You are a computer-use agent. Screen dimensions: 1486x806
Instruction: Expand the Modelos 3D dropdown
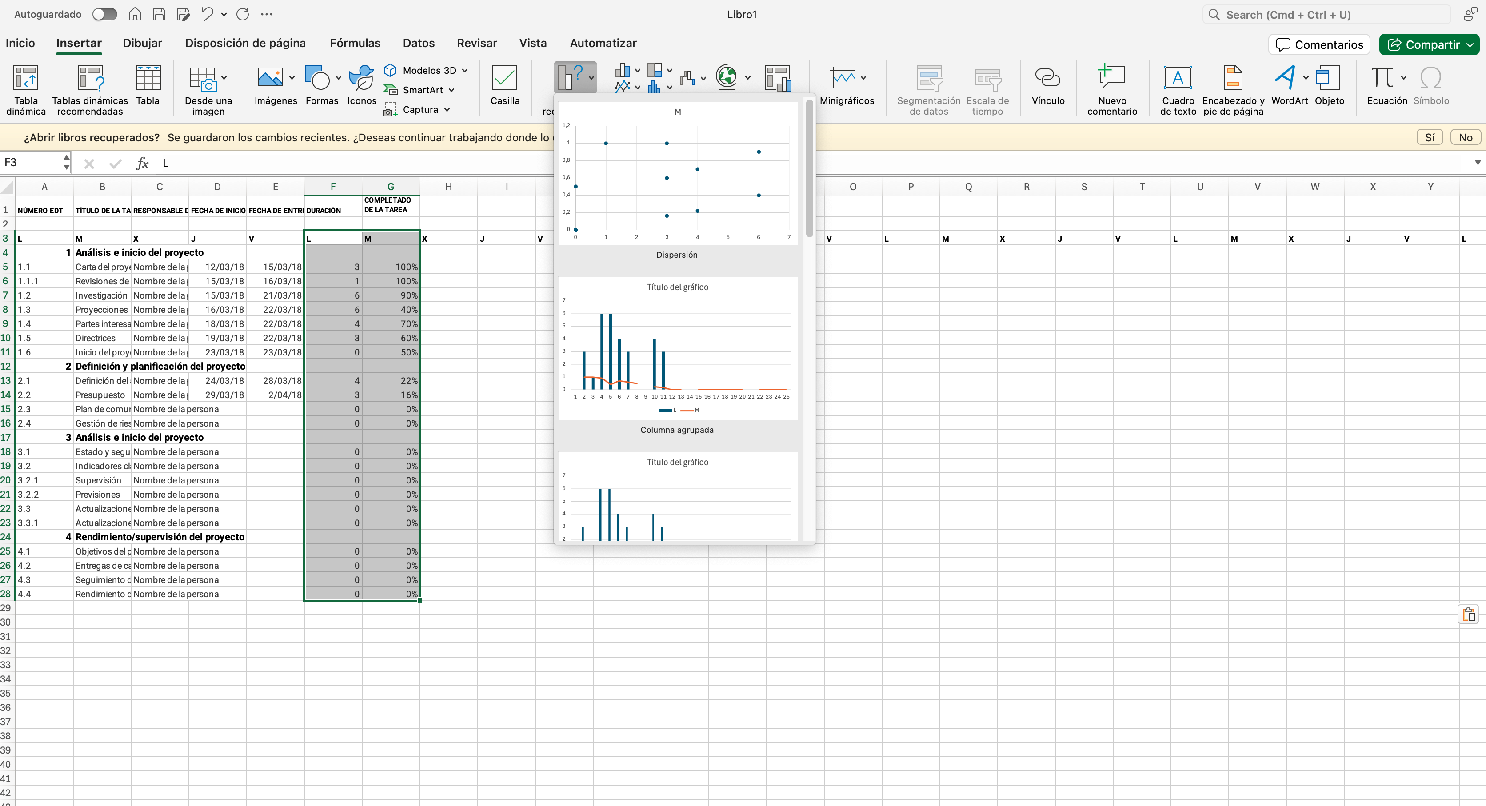coord(465,70)
